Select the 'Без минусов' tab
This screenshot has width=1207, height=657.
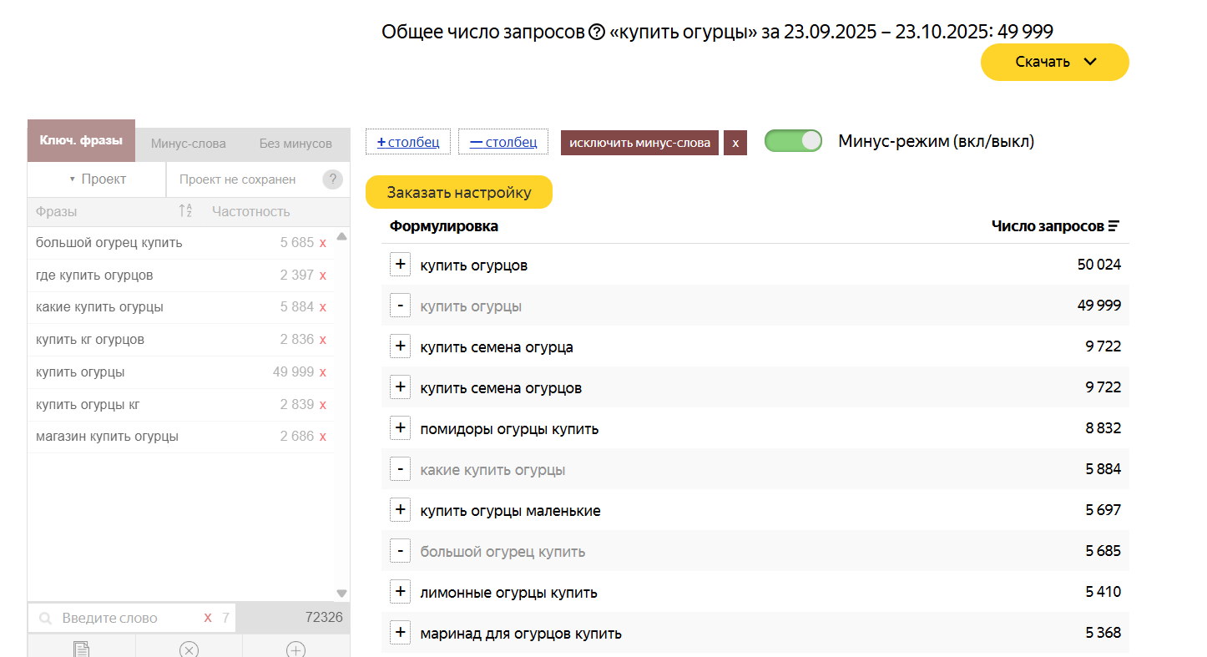295,144
